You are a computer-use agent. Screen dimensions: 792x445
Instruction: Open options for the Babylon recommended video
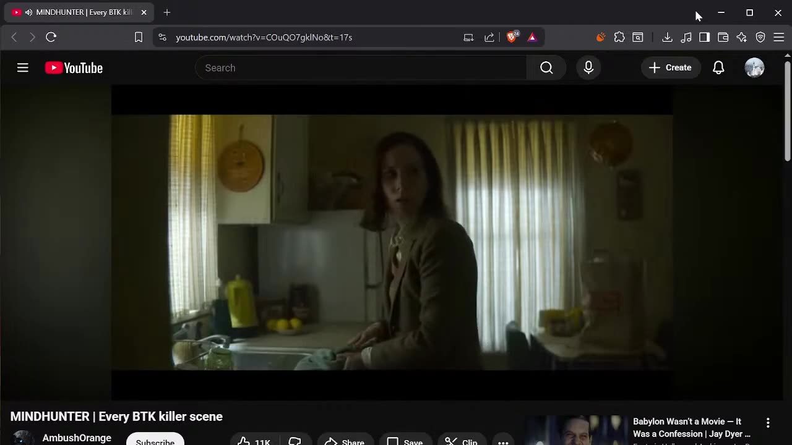coord(768,423)
